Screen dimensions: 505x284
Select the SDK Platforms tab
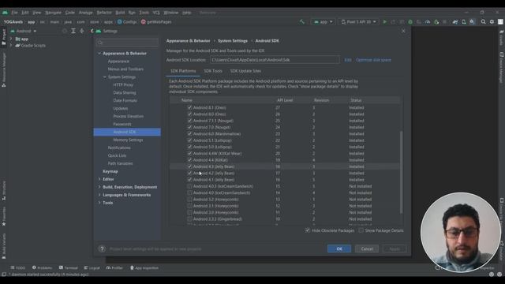(x=183, y=71)
